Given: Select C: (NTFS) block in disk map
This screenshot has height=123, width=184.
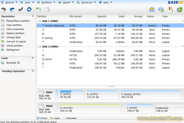Looking at the screenshot, I should coord(72,94).
